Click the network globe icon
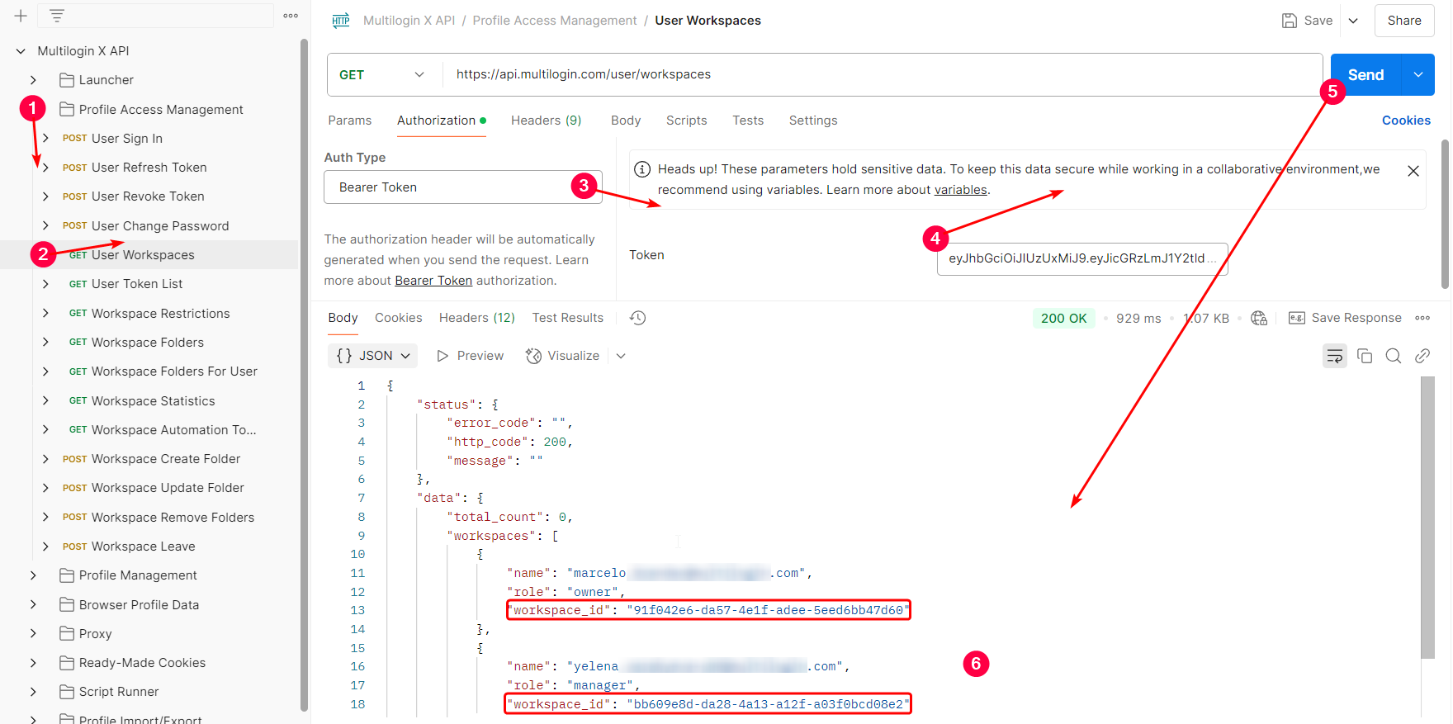Viewport: 1453px width, 724px height. (x=1259, y=318)
